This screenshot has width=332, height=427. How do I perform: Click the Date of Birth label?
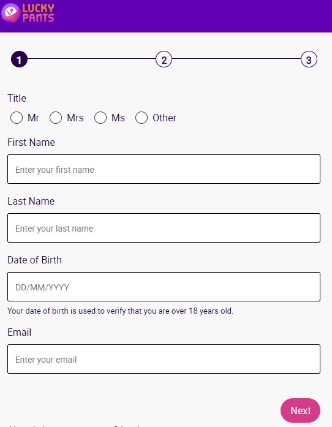[x=34, y=260]
